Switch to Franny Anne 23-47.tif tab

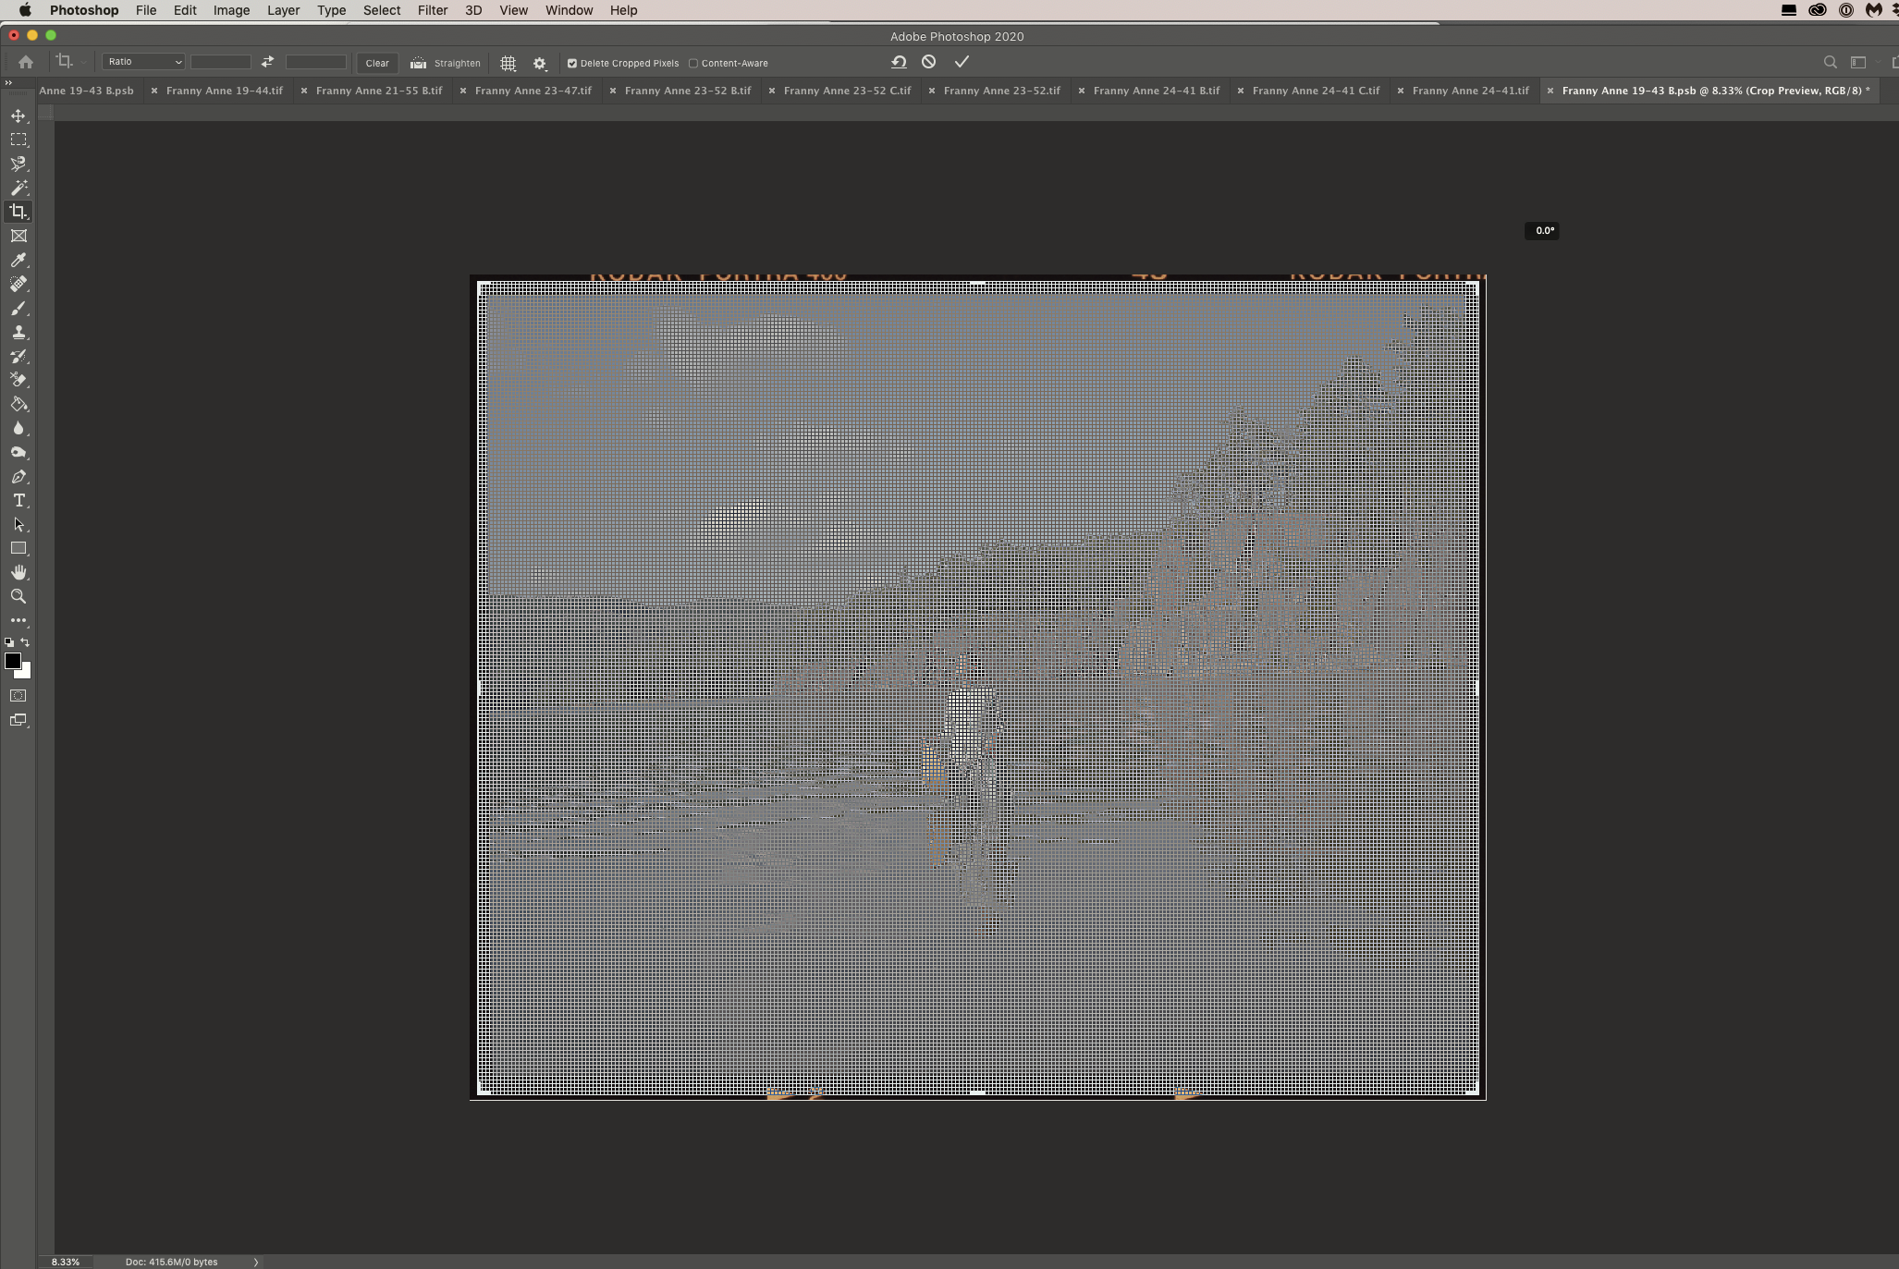[533, 91]
